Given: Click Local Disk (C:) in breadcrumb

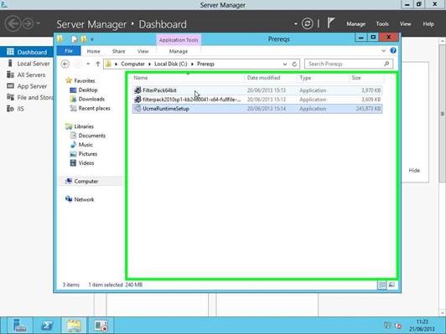Looking at the screenshot, I should [171, 64].
